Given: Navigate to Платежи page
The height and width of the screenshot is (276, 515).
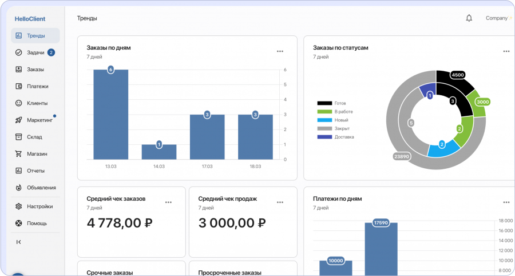Looking at the screenshot, I should click(x=35, y=86).
